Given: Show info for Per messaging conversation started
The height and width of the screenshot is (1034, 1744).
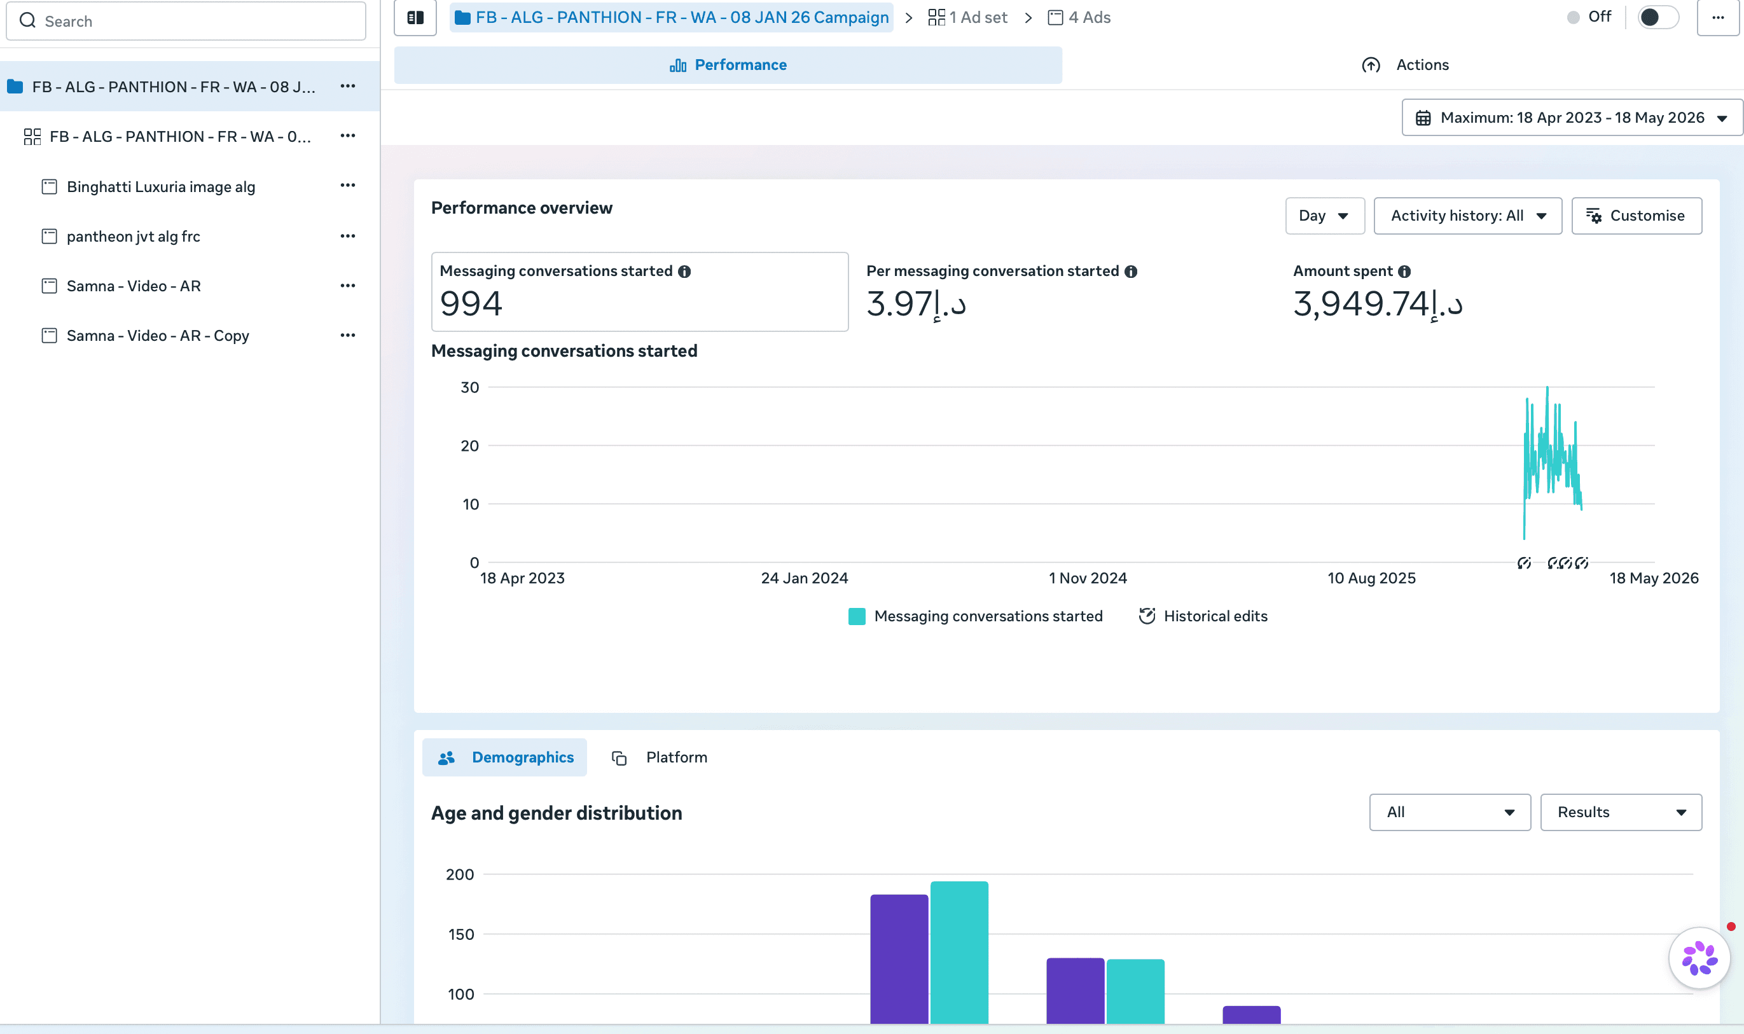Looking at the screenshot, I should click(x=1131, y=272).
